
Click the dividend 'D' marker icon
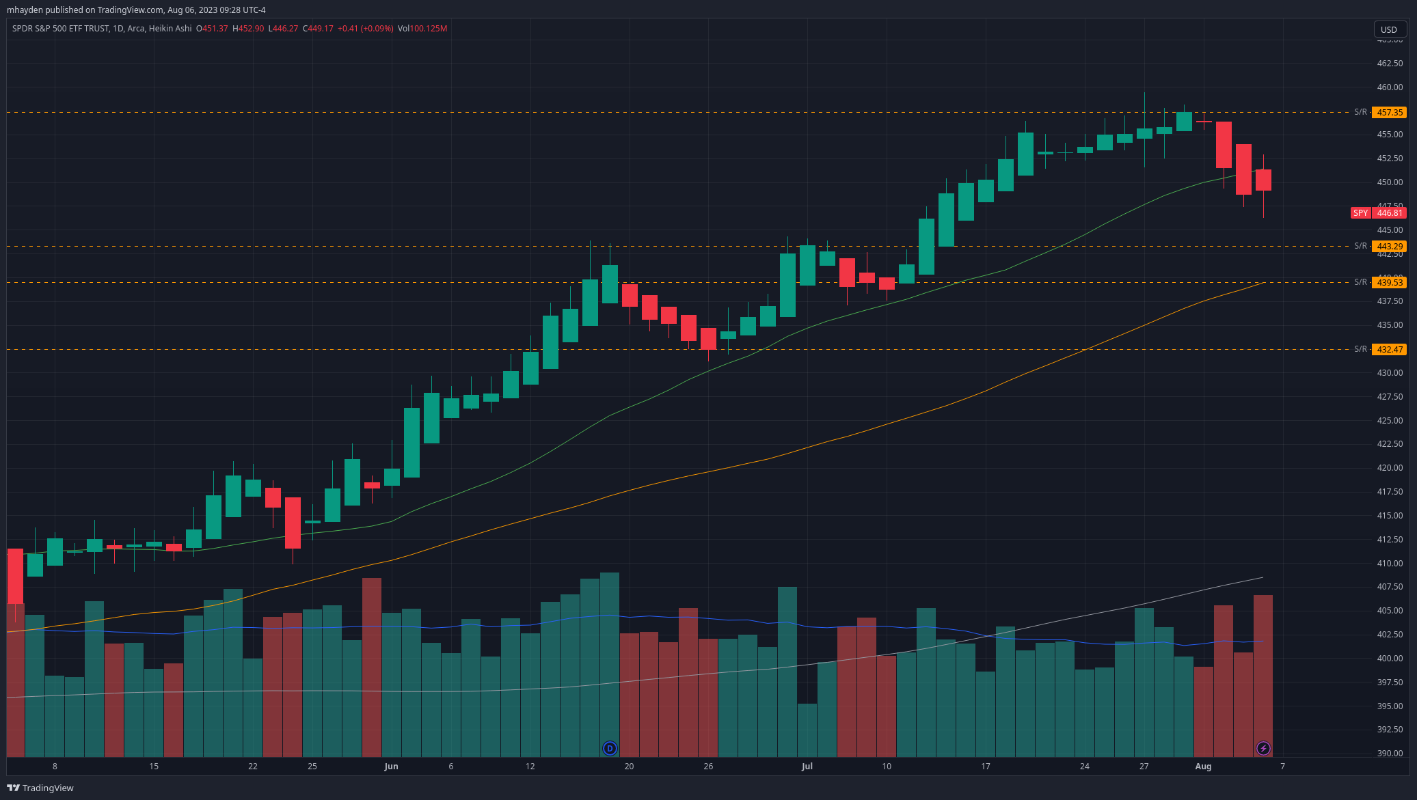click(x=610, y=748)
